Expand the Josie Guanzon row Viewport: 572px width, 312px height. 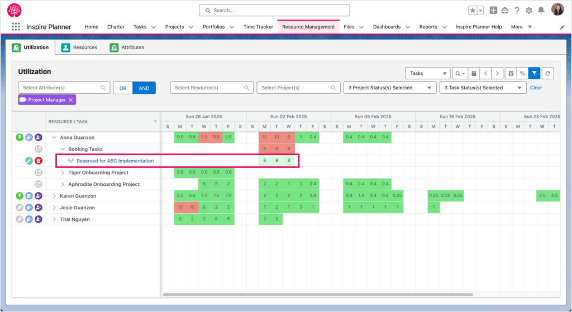click(x=54, y=208)
